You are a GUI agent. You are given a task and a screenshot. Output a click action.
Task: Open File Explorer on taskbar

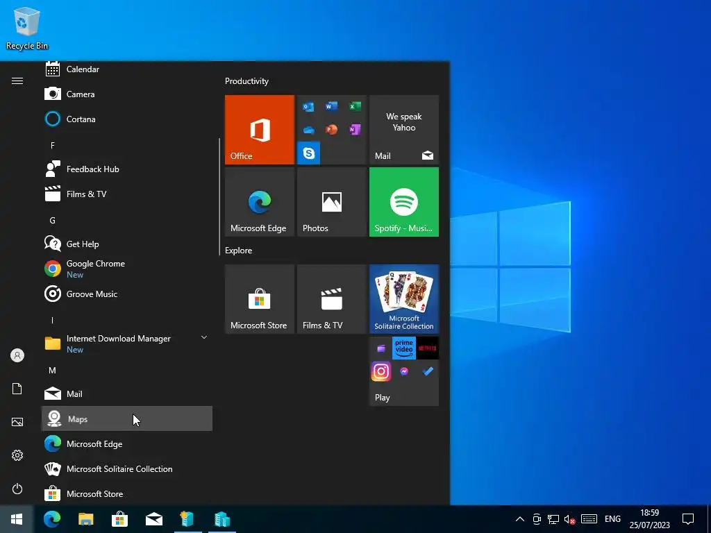click(x=85, y=519)
